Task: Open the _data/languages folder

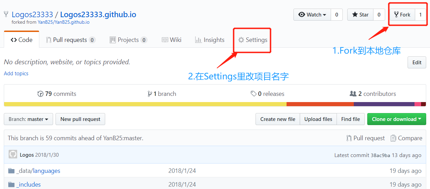Action: point(38,171)
